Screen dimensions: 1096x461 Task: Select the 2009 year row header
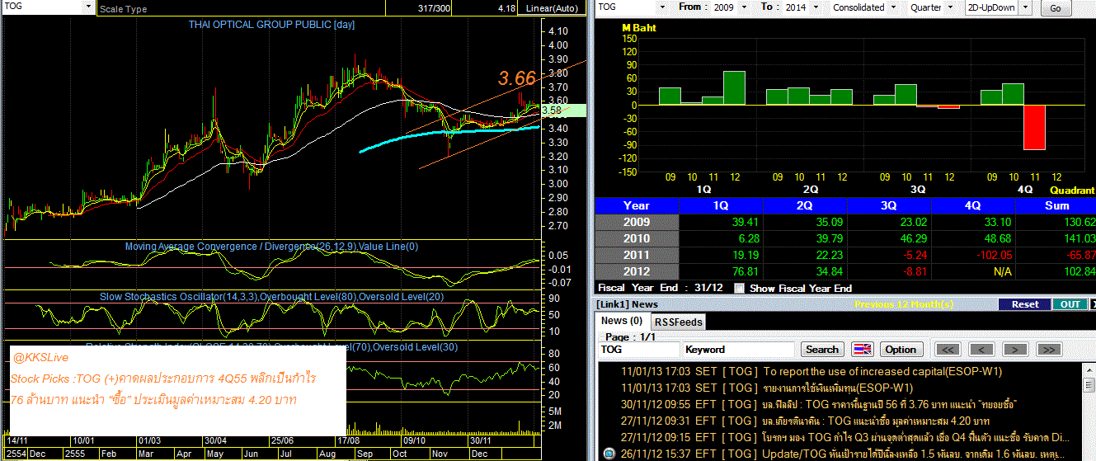(637, 223)
